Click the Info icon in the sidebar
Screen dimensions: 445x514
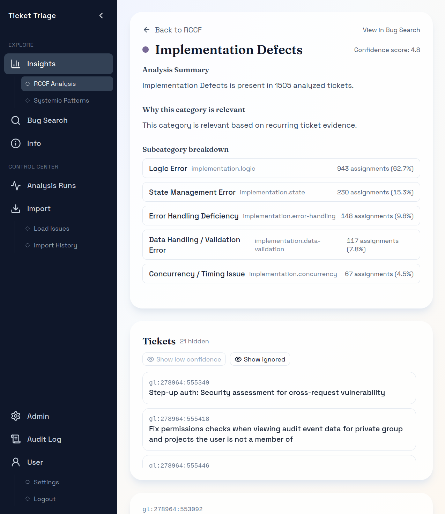click(x=16, y=143)
